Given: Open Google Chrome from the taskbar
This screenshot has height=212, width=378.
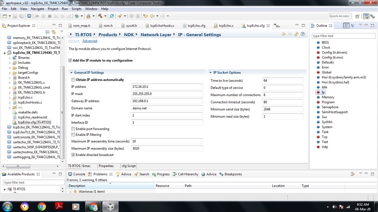Looking at the screenshot, I should coord(41,207).
